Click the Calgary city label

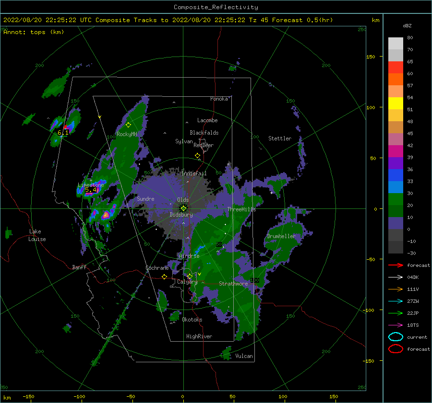pos(187,282)
